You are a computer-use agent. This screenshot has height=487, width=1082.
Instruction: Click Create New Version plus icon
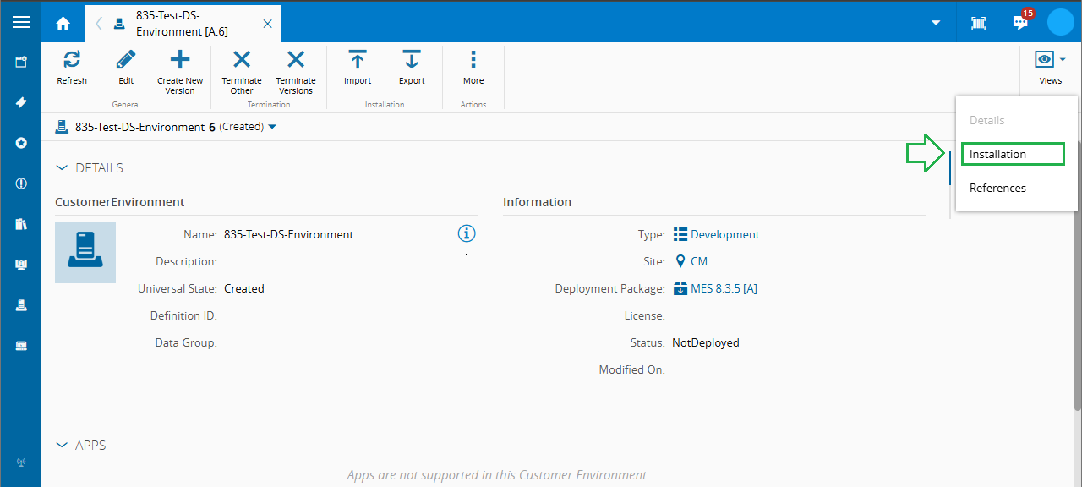tap(180, 61)
